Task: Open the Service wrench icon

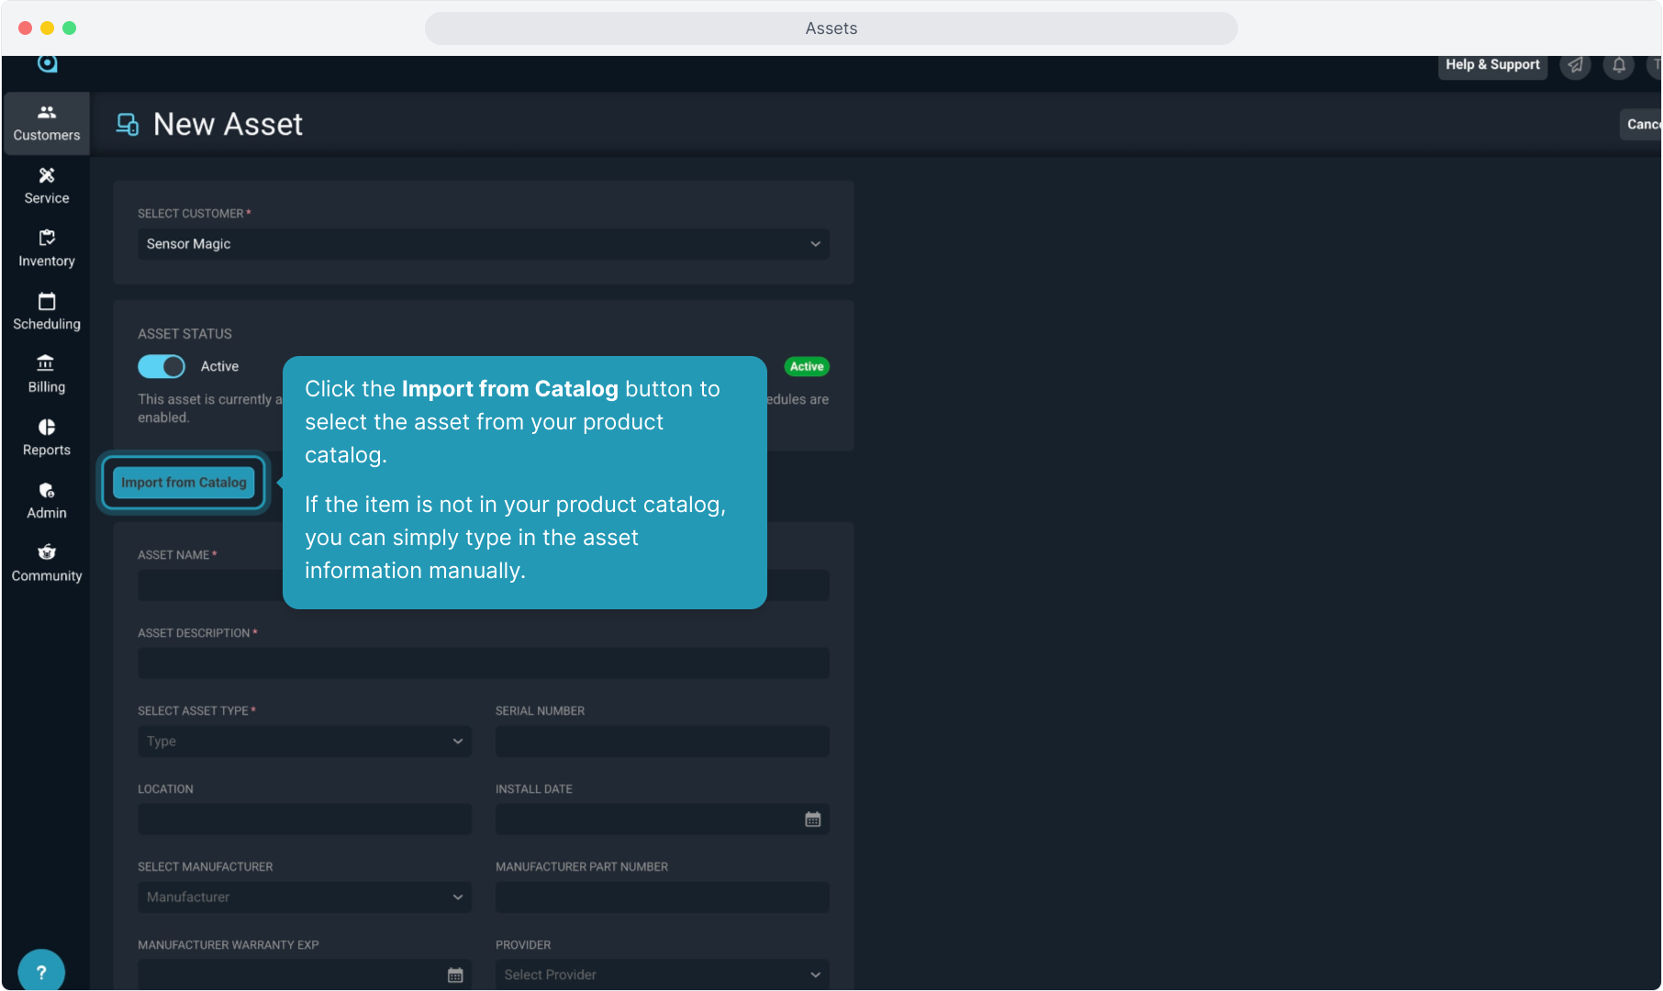Action: tap(46, 185)
